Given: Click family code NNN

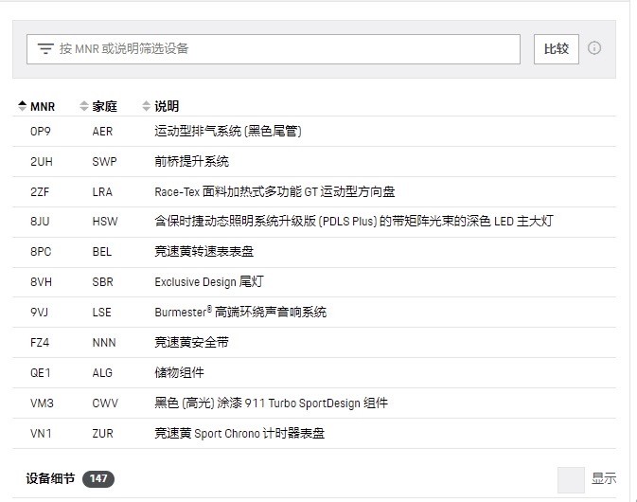Looking at the screenshot, I should (x=104, y=343).
